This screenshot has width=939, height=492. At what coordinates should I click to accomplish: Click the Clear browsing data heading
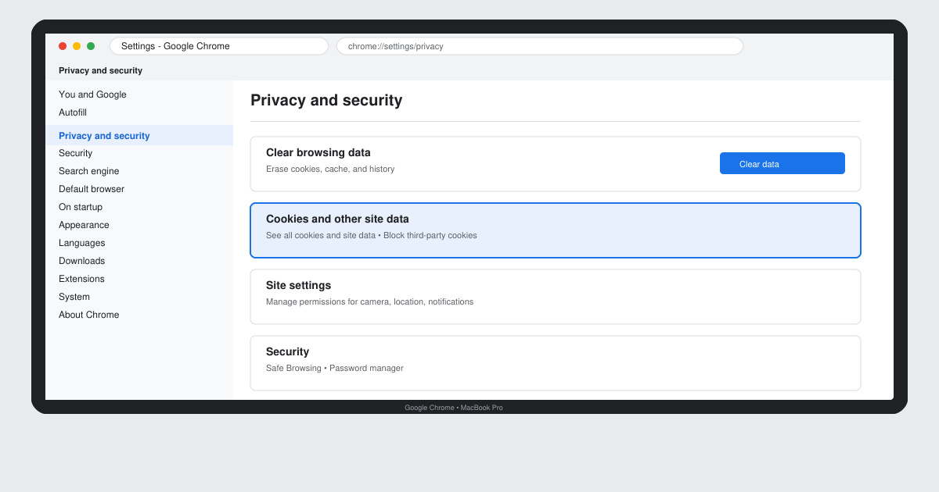click(x=318, y=152)
